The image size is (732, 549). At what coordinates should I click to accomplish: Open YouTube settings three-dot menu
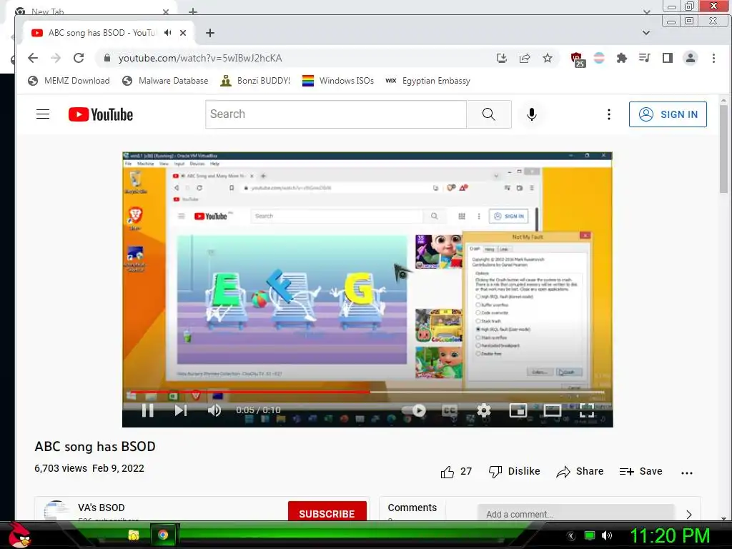(x=609, y=114)
